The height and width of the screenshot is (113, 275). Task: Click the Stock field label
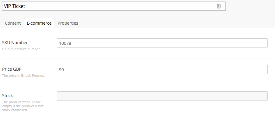[x=7, y=96]
